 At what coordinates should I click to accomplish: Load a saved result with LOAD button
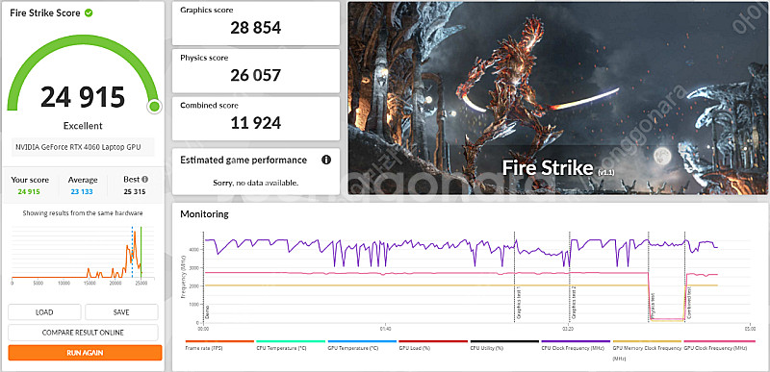(44, 312)
